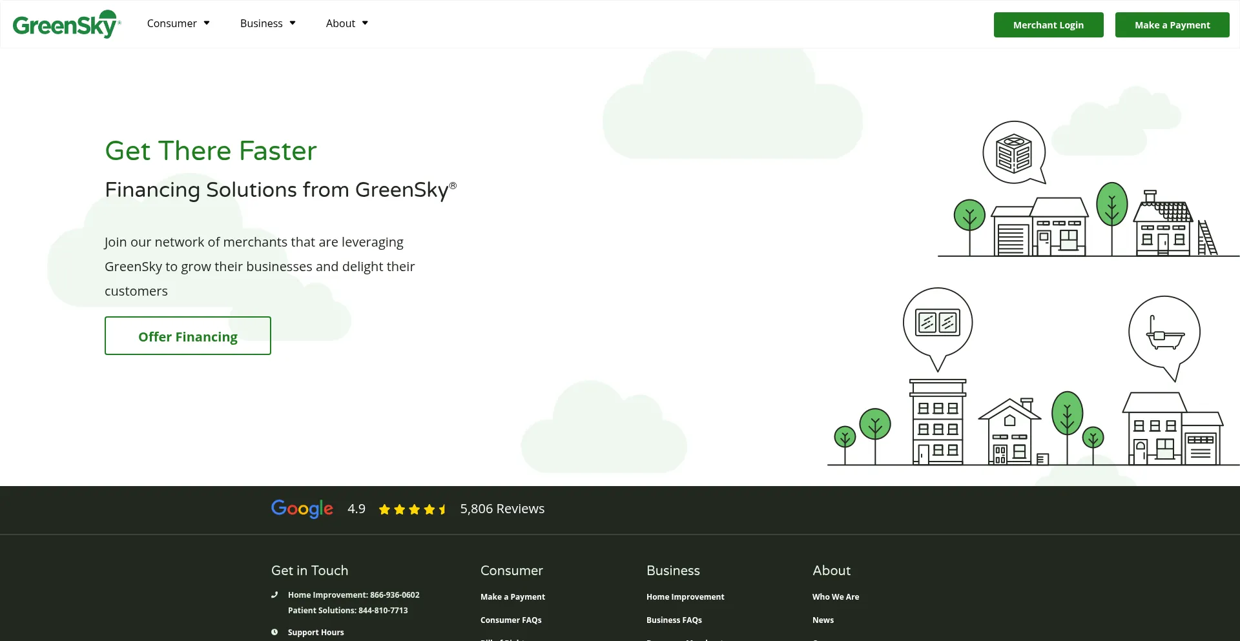This screenshot has width=1240, height=641.
Task: Open Make a Payment footer link
Action: point(513,597)
